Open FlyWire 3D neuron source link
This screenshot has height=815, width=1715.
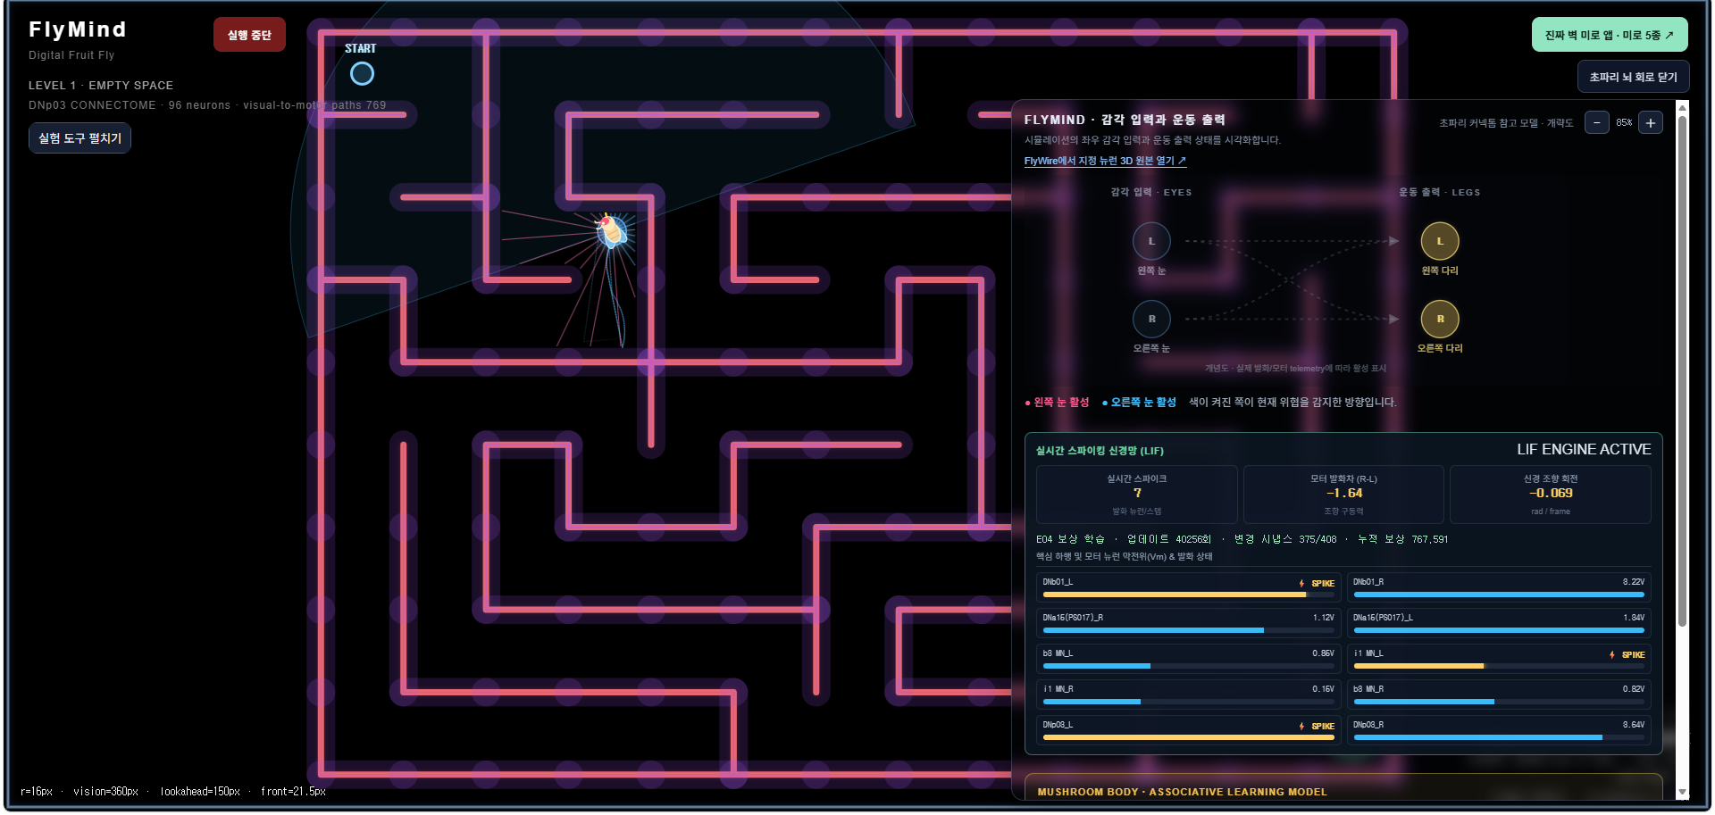[x=1105, y=161]
